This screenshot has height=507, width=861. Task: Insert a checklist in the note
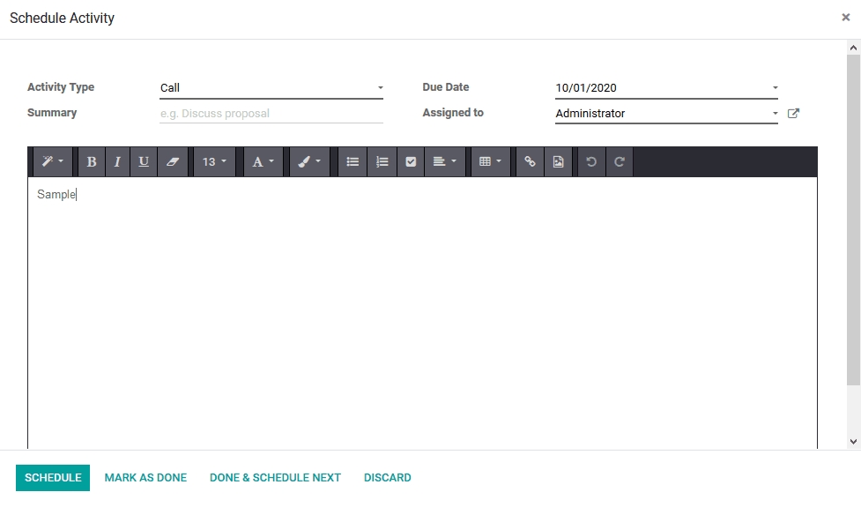(410, 162)
